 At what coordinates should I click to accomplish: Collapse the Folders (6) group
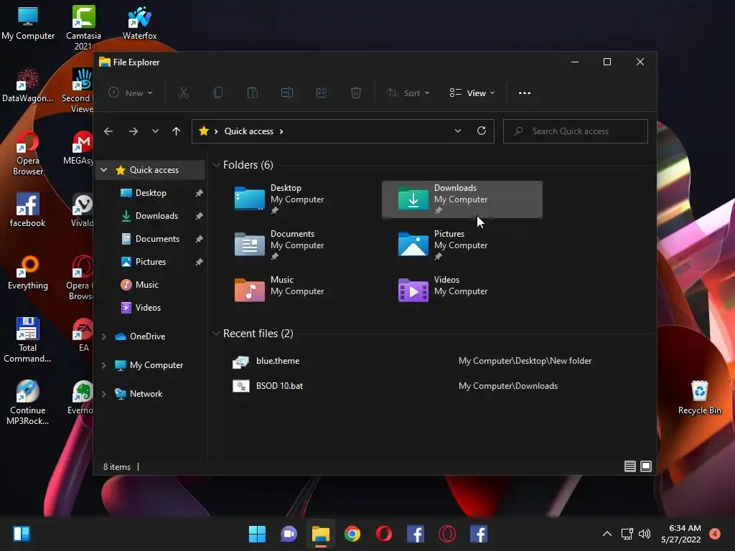coord(216,165)
